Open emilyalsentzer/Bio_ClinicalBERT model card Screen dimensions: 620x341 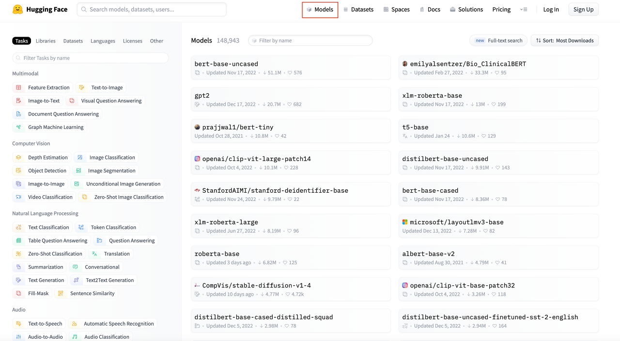coord(498,68)
